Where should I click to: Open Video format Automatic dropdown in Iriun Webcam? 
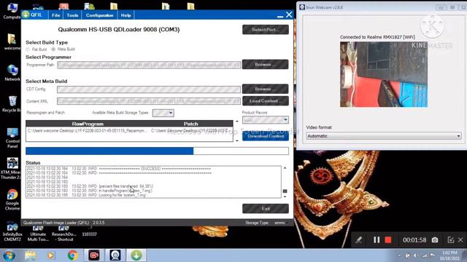point(384,136)
